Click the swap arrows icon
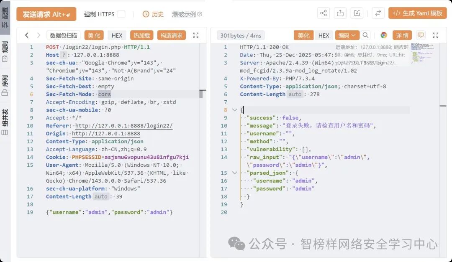The height and width of the screenshot is (262, 452). [378, 13]
